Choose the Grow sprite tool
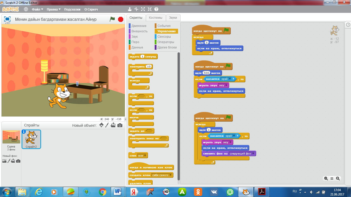 click(x=143, y=9)
